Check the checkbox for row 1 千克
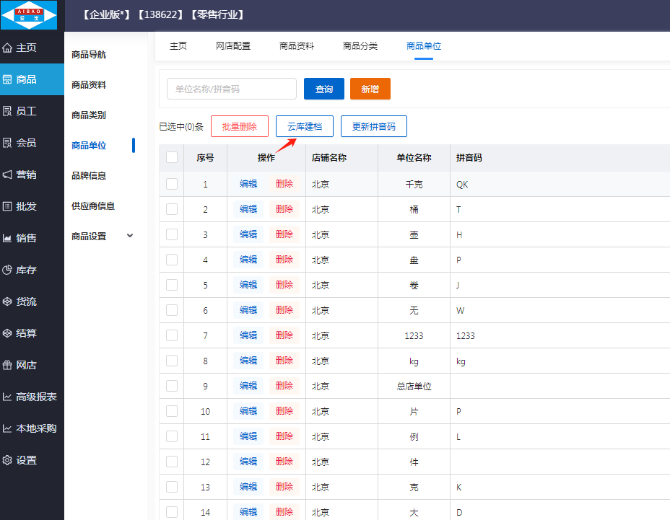This screenshot has height=520, width=670. [172, 184]
